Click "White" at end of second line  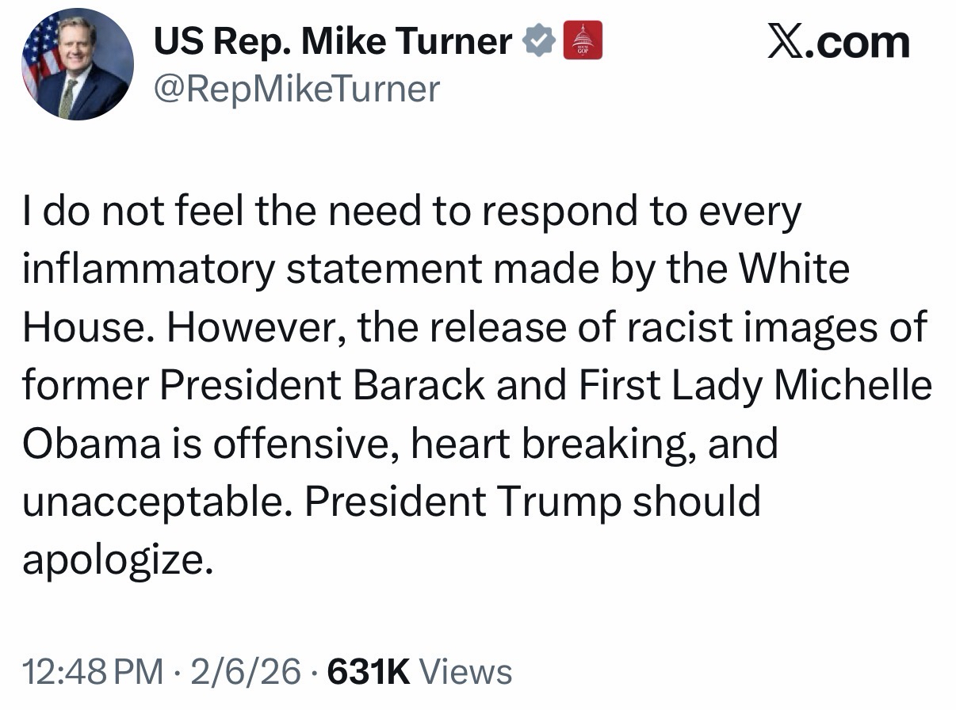(x=794, y=269)
